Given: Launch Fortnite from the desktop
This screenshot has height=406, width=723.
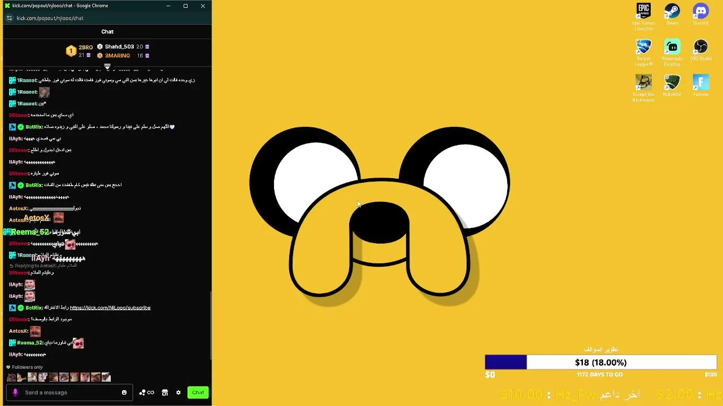Looking at the screenshot, I should pos(700,86).
